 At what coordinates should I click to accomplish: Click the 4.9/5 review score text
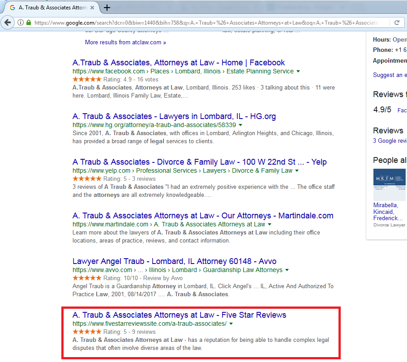coord(382,110)
